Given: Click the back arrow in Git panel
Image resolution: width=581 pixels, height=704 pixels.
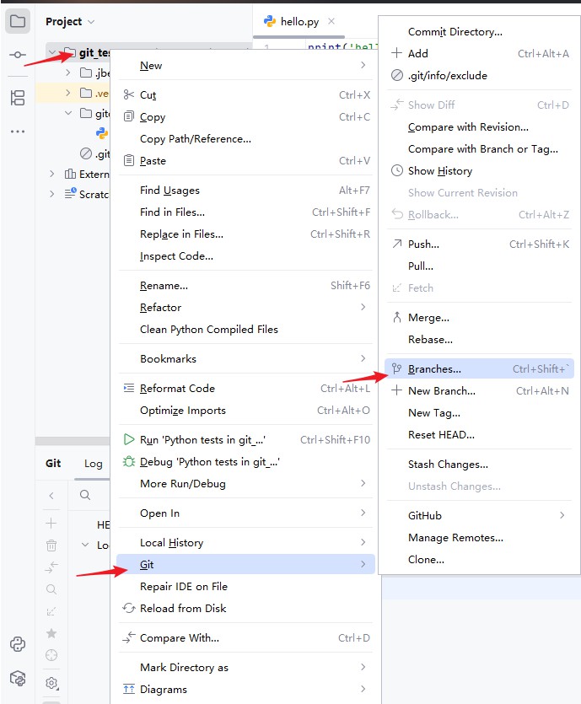Looking at the screenshot, I should (x=51, y=496).
